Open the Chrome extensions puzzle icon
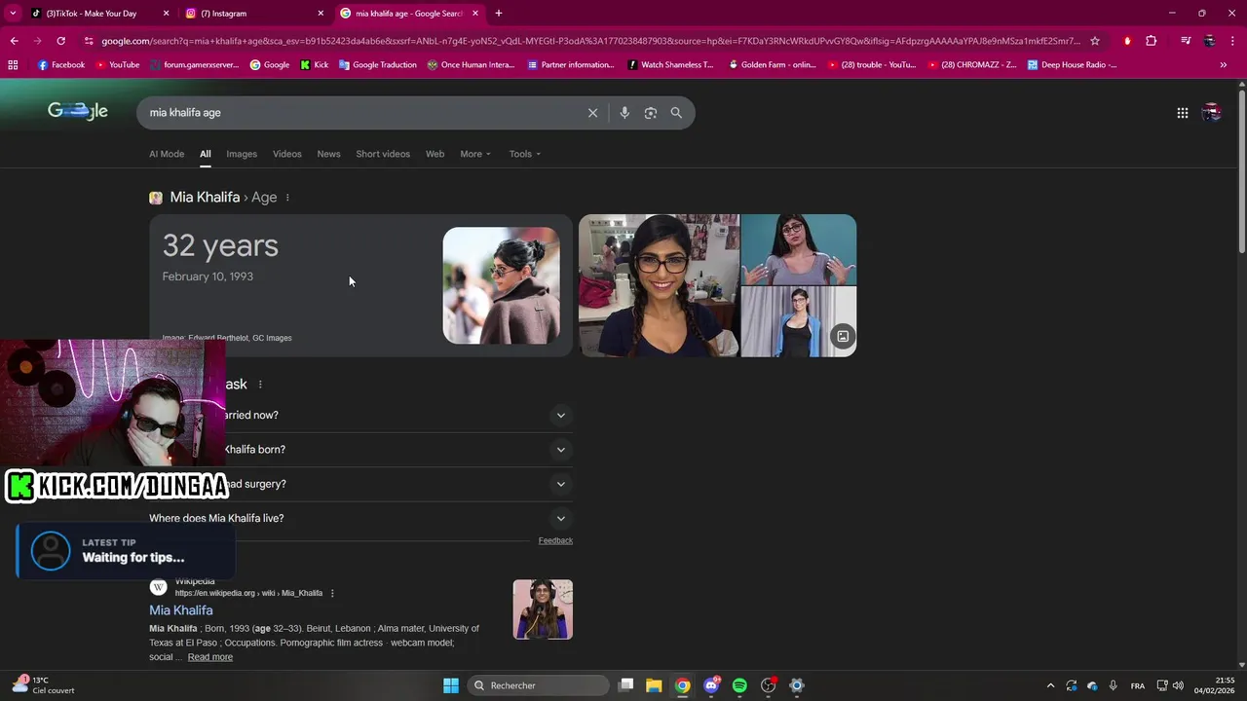The image size is (1247, 701). click(1151, 41)
